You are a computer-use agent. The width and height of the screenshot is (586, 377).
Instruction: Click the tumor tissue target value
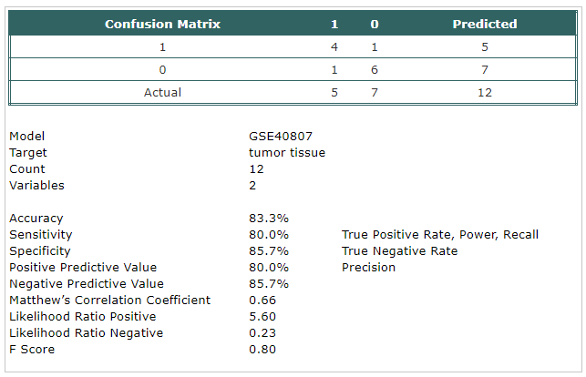pos(287,153)
